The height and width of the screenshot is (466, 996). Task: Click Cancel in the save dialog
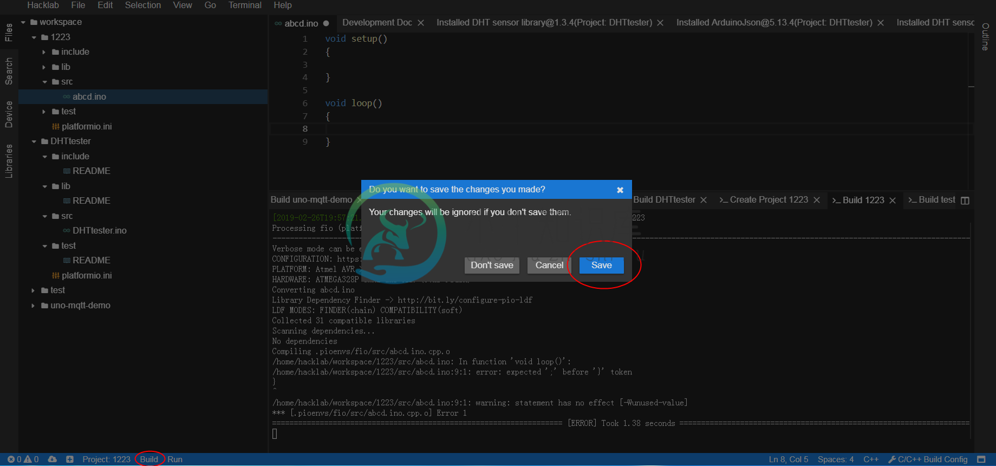click(549, 265)
